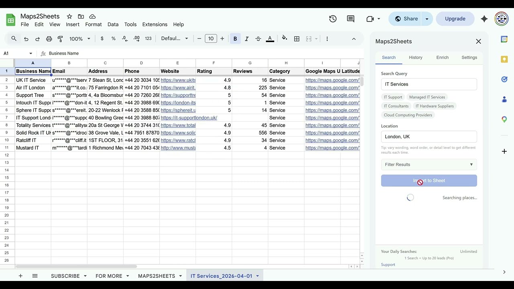Screen dimensions: 514x289
Task: Select the Cloud Computing Providers chip
Action: (x=408, y=115)
